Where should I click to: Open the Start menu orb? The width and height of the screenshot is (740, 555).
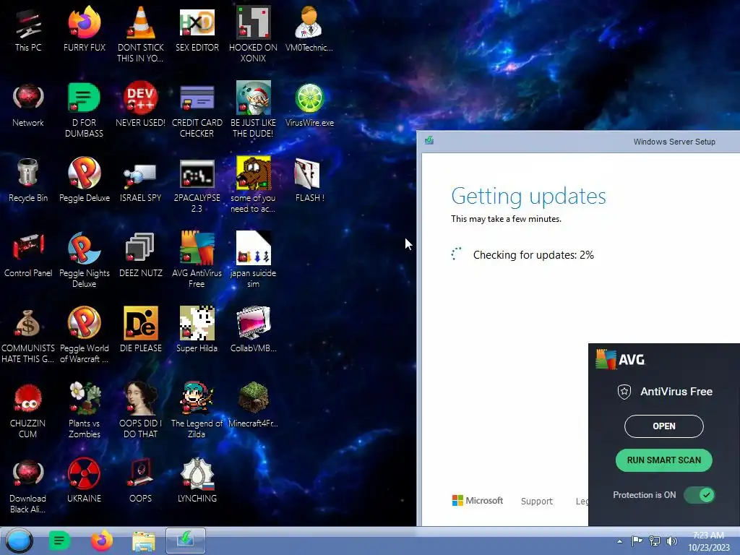pyautogui.click(x=20, y=541)
